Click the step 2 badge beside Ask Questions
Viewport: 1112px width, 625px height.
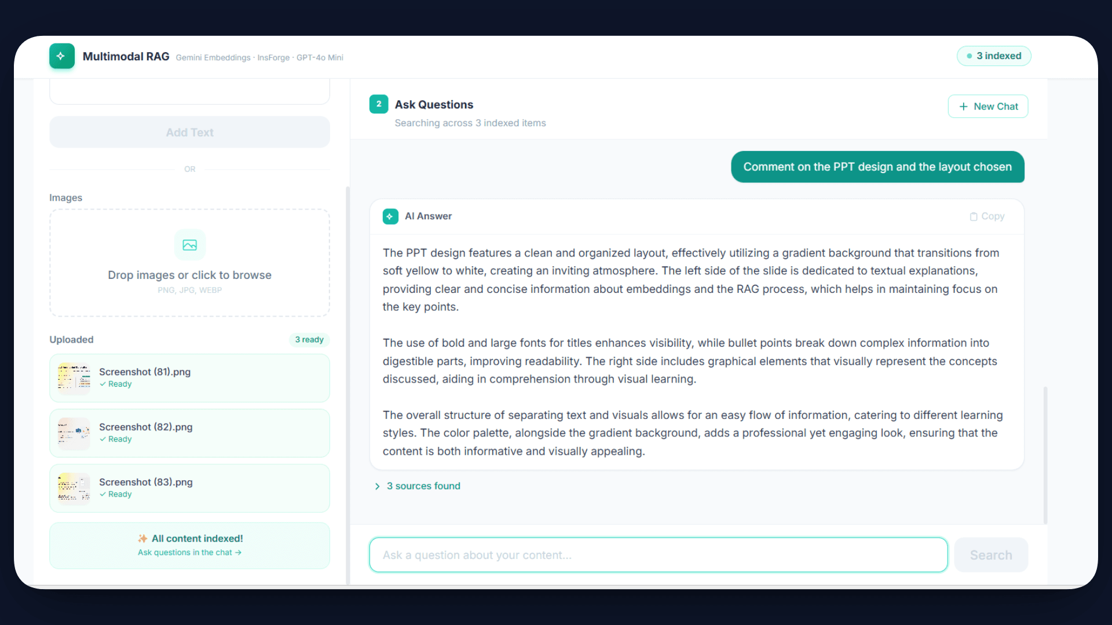click(x=379, y=104)
